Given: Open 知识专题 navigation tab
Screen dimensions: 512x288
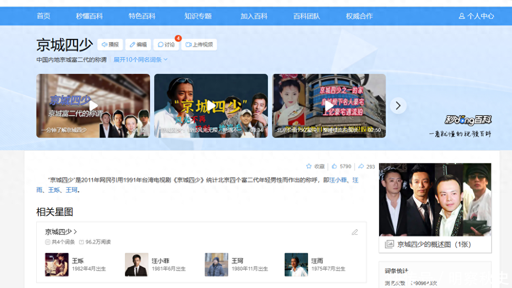Looking at the screenshot, I should pos(198,16).
